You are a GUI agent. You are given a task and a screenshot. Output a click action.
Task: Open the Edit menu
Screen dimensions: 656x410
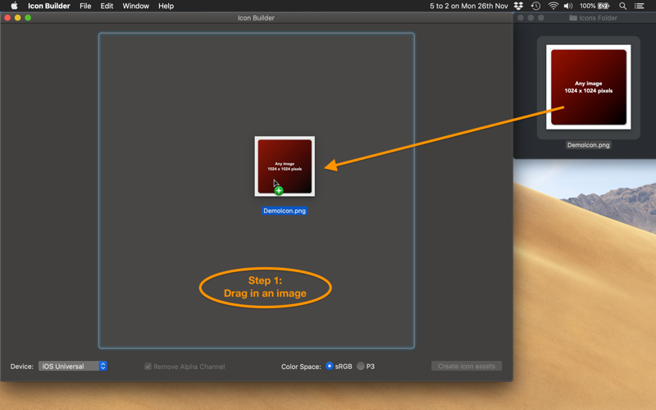107,6
